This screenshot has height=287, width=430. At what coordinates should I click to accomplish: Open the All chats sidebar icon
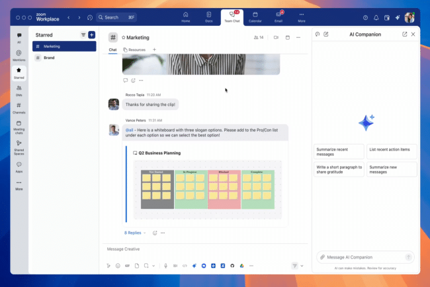pyautogui.click(x=19, y=38)
